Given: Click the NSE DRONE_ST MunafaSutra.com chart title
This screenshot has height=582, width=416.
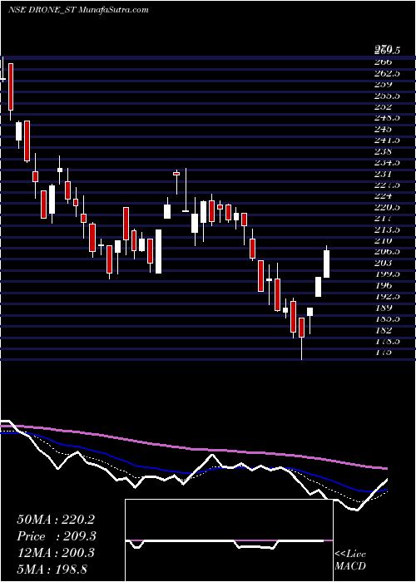Looking at the screenshot, I should [x=78, y=10].
